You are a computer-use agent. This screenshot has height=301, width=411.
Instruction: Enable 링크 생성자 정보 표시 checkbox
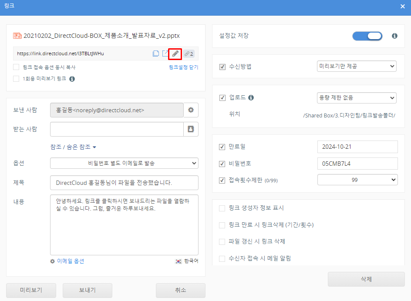[x=222, y=208]
